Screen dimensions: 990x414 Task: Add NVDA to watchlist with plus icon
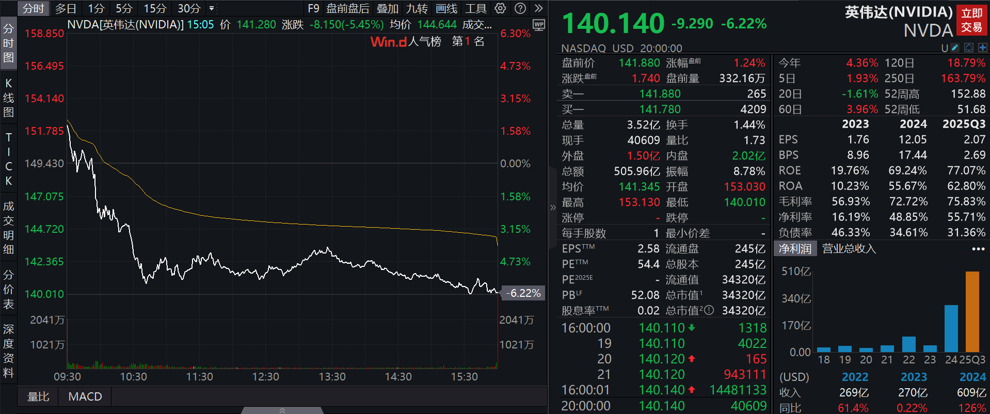pos(982,47)
